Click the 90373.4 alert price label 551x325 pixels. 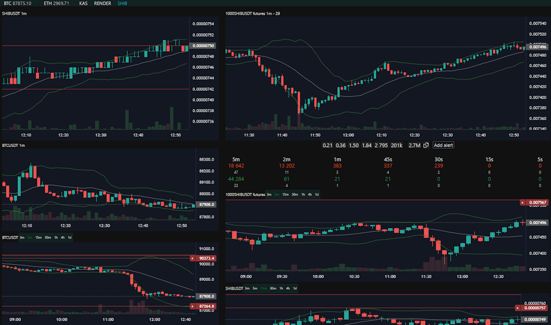[206, 258]
